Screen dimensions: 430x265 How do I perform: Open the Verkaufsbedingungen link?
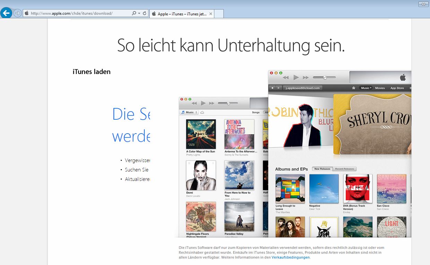point(290,257)
